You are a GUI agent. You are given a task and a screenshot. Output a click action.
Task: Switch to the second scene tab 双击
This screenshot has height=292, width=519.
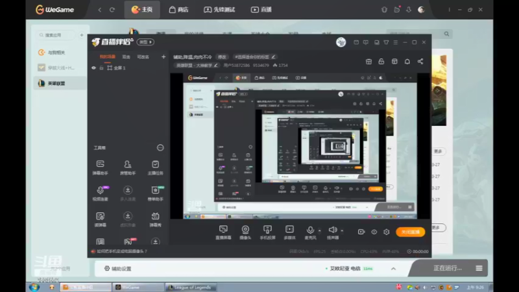126,57
